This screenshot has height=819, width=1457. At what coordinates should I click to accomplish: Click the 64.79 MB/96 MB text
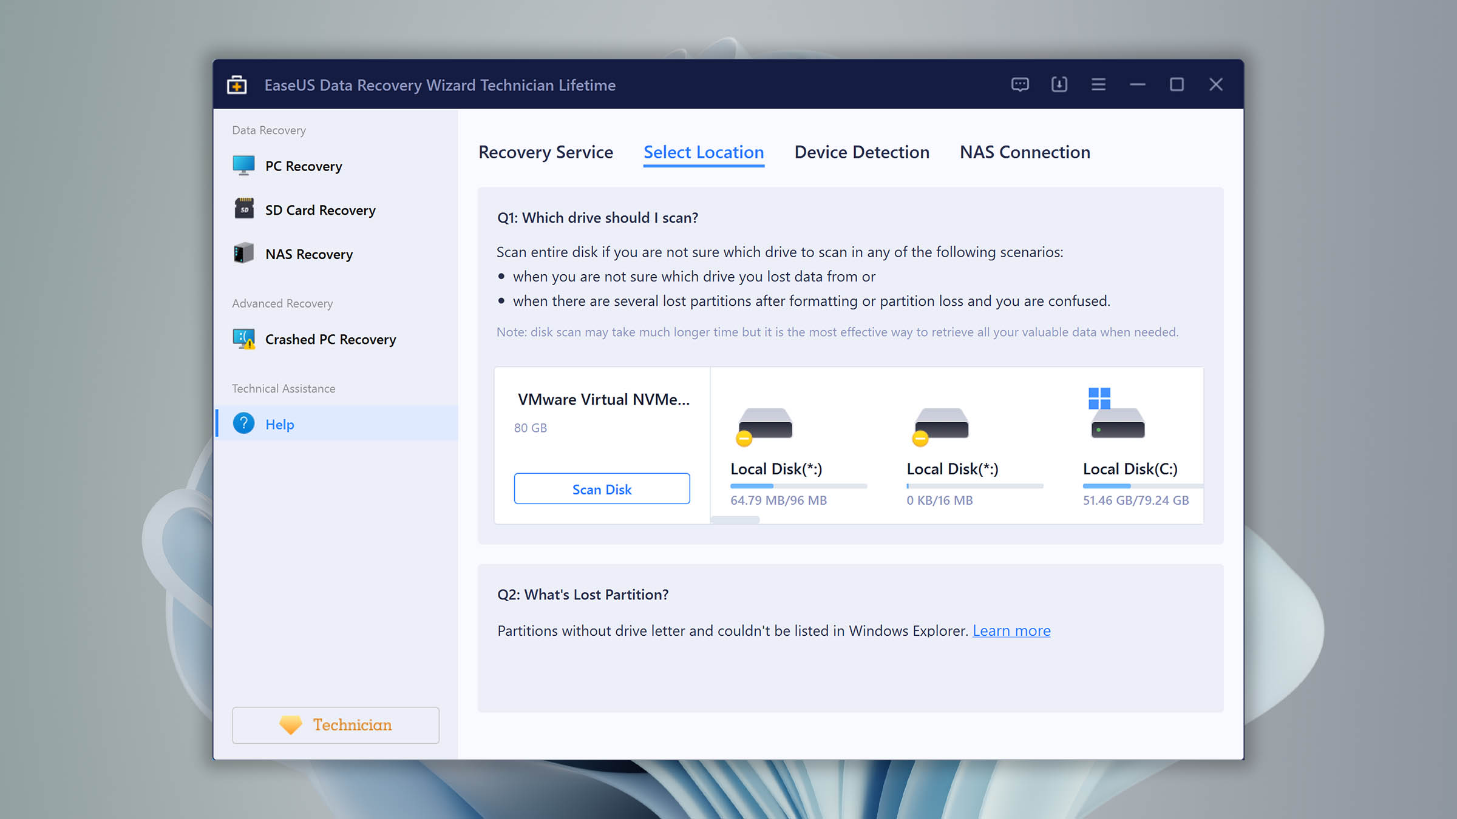pyautogui.click(x=778, y=500)
